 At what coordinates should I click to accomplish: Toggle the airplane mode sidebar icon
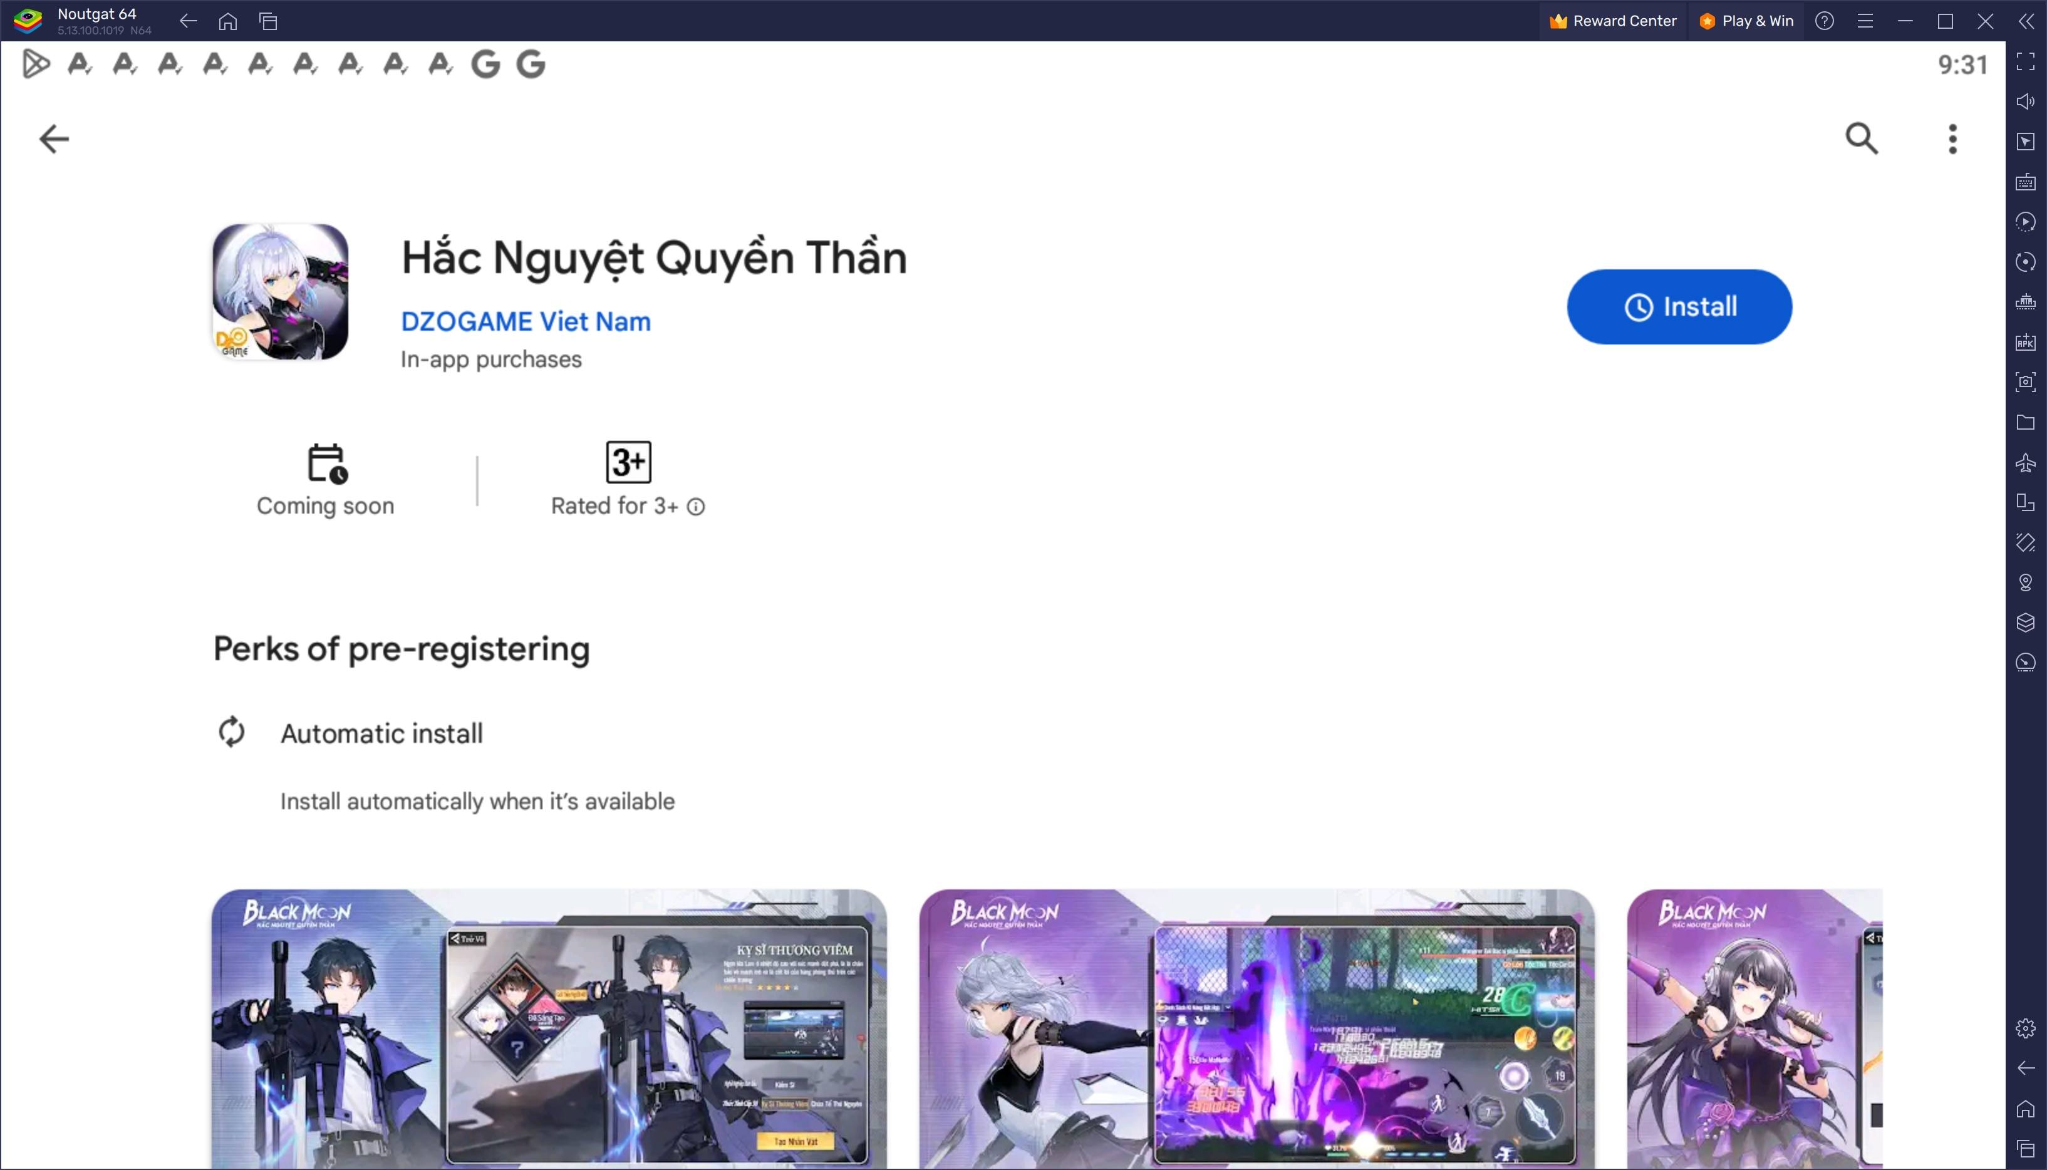pyautogui.click(x=2025, y=462)
